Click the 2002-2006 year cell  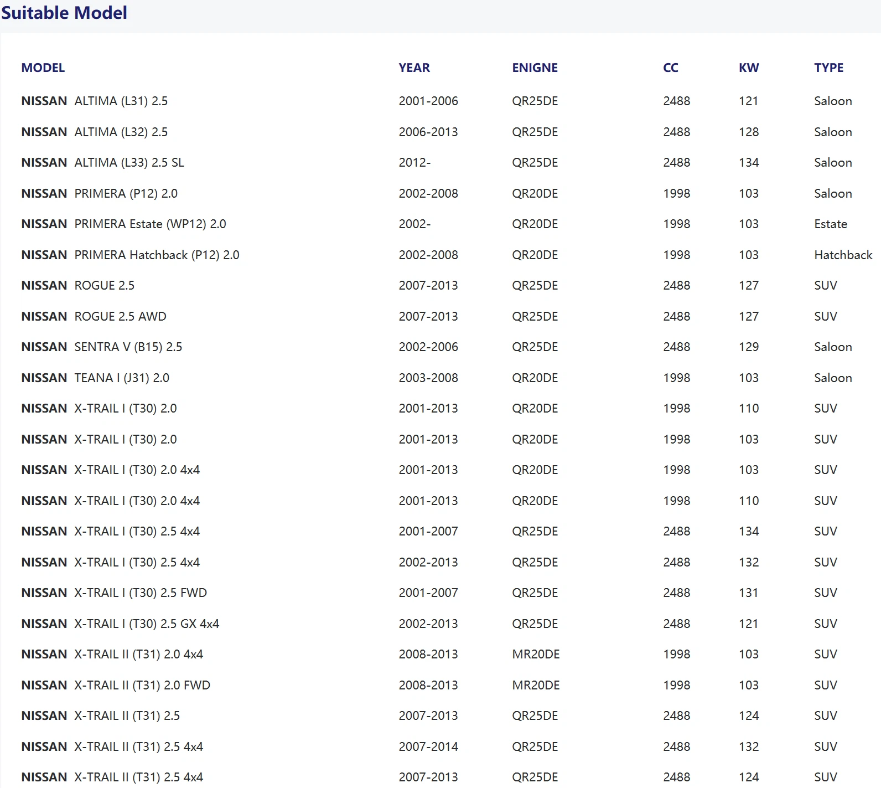(428, 347)
